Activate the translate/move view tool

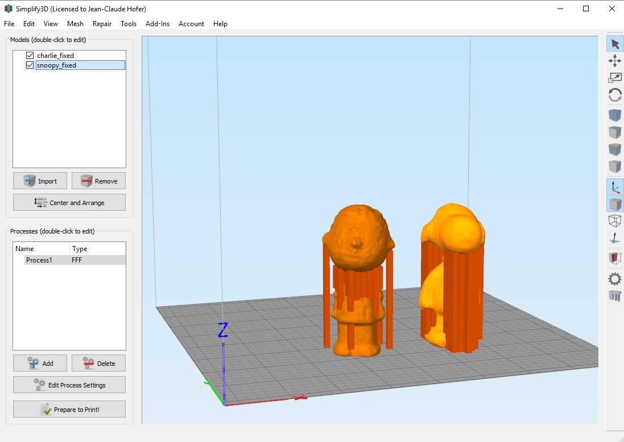(x=615, y=61)
